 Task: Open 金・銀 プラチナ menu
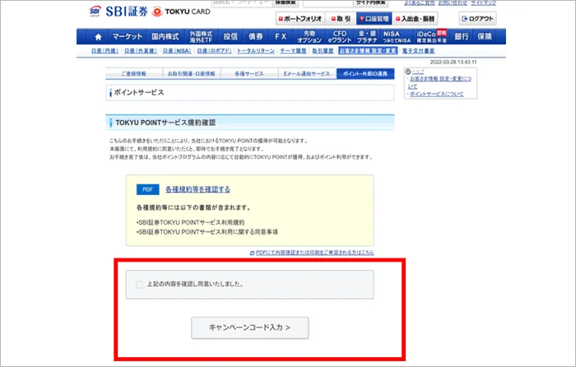point(367,36)
